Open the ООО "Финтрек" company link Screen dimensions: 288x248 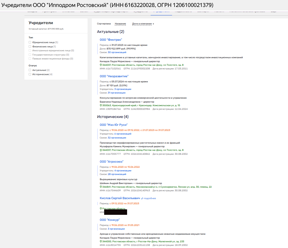pyautogui.click(x=111, y=40)
